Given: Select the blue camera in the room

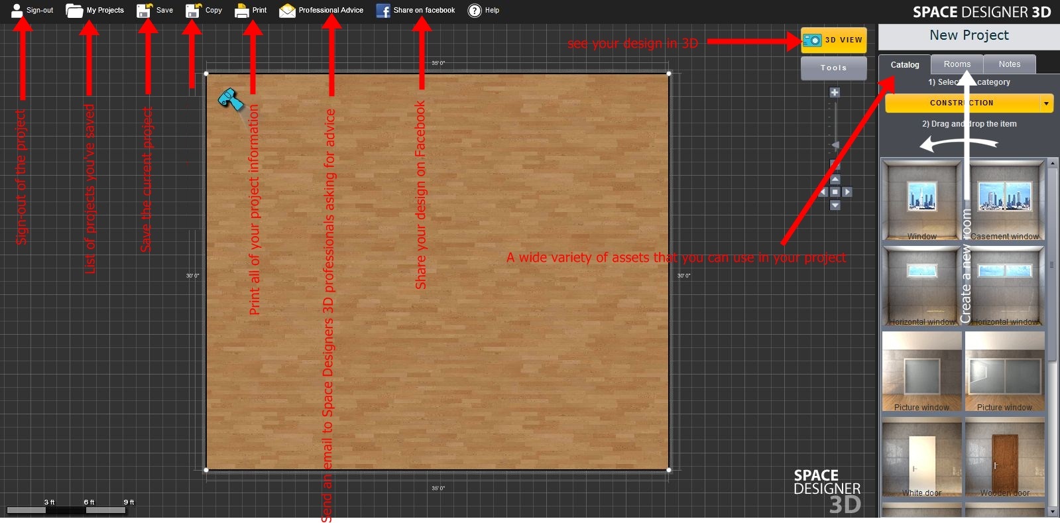Looking at the screenshot, I should point(231,99).
